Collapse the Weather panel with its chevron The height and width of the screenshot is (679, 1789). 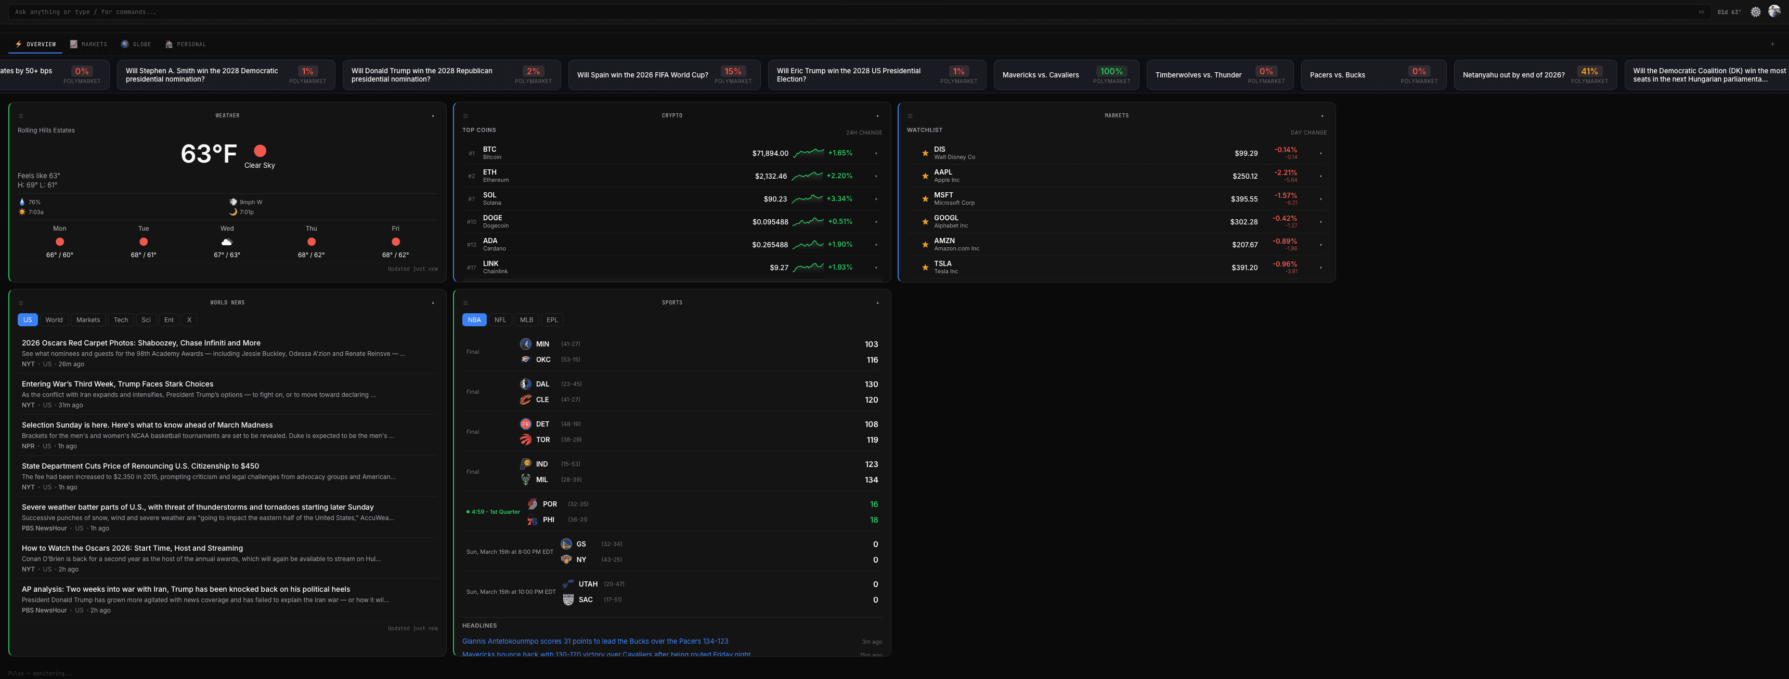[x=433, y=116]
